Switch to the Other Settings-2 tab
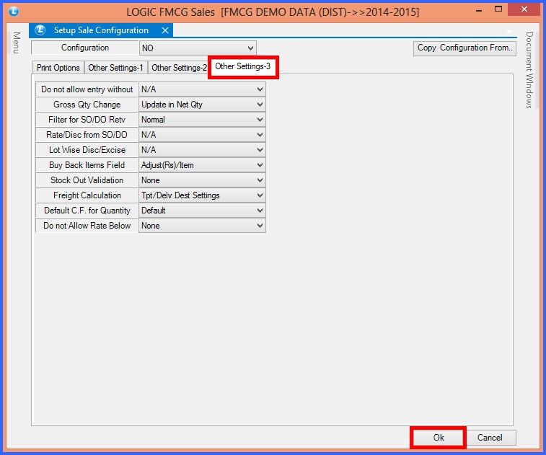This screenshot has height=455, width=546. 179,68
